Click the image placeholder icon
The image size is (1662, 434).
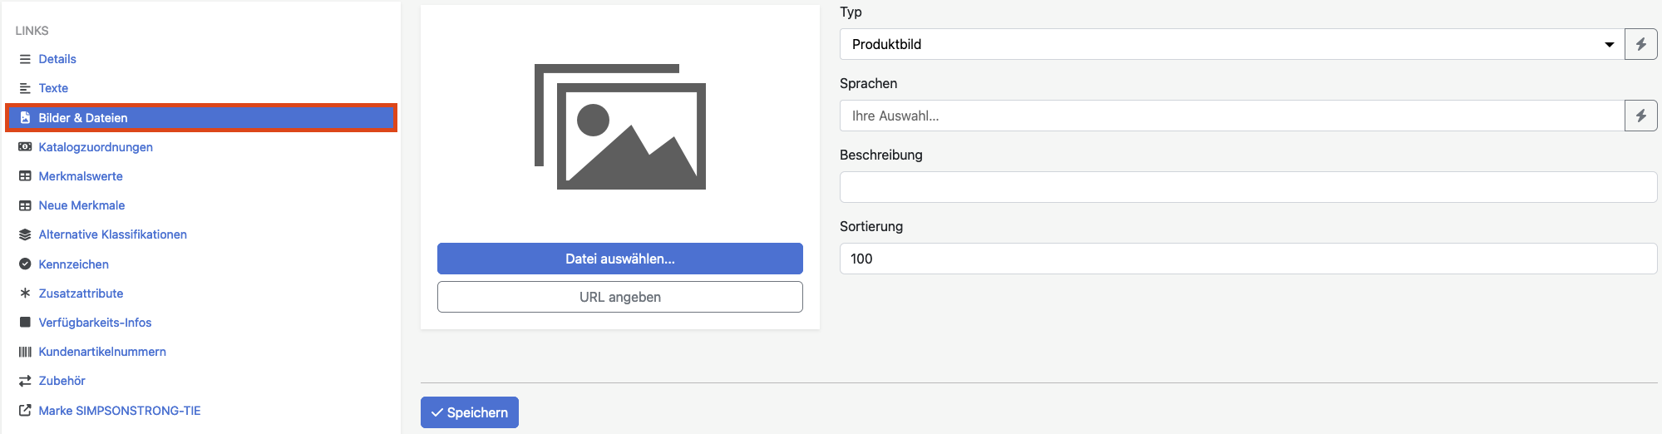tap(620, 126)
